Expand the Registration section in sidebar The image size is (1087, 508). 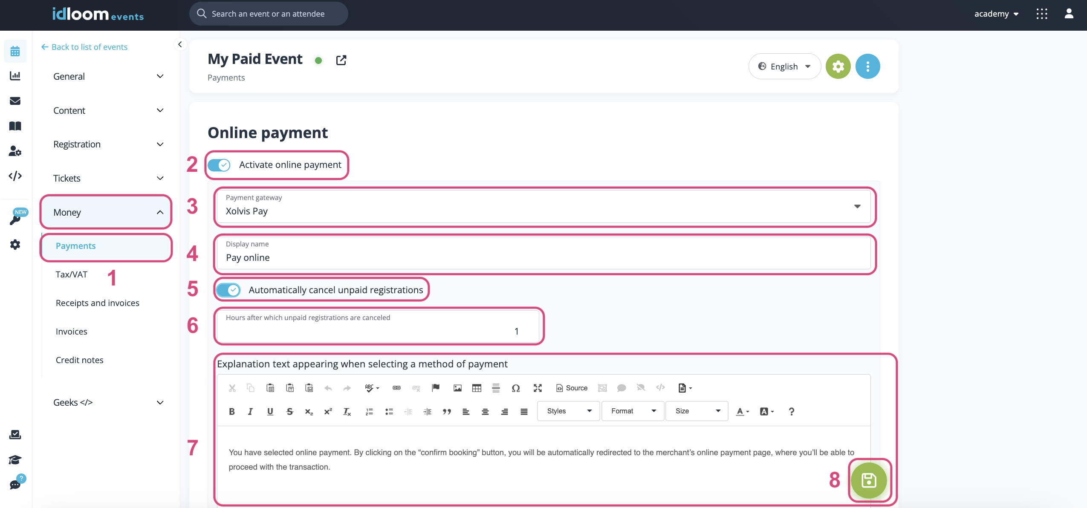[107, 144]
